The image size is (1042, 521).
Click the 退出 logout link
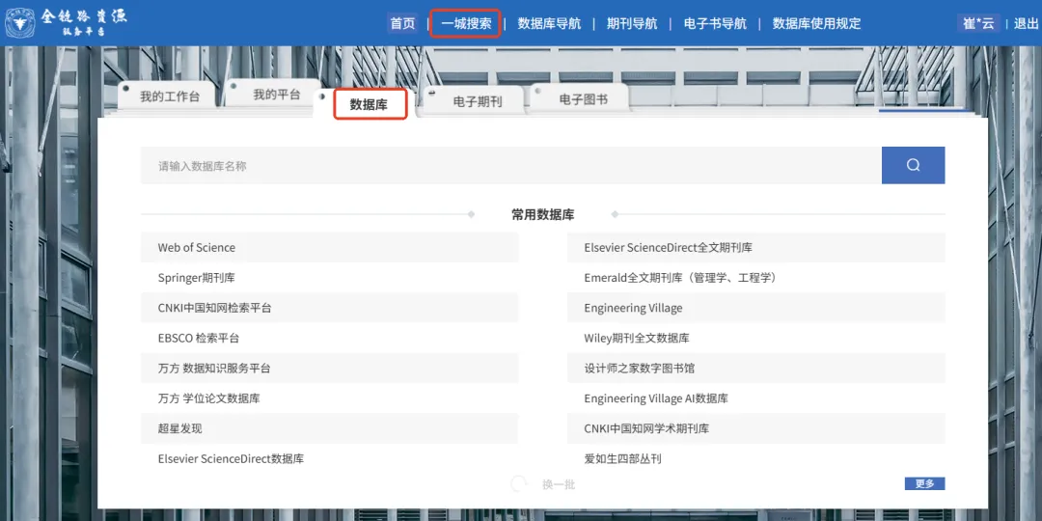(x=1026, y=23)
